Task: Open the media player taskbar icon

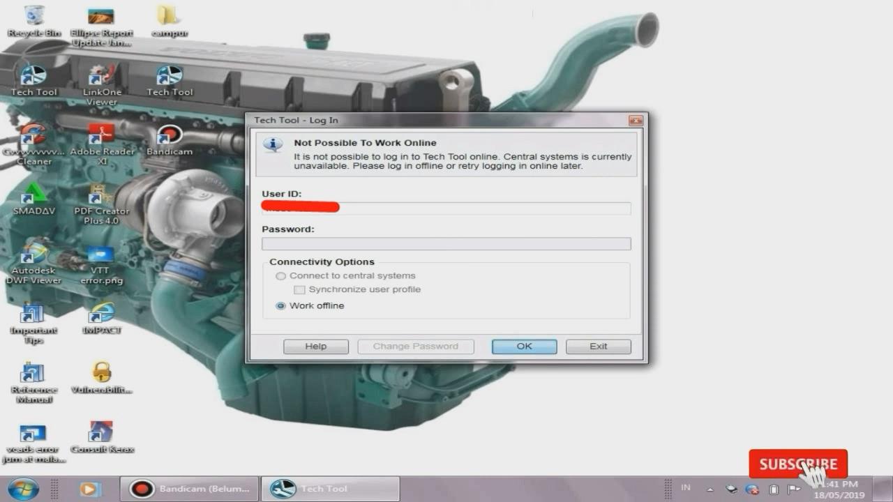Action: click(89, 489)
